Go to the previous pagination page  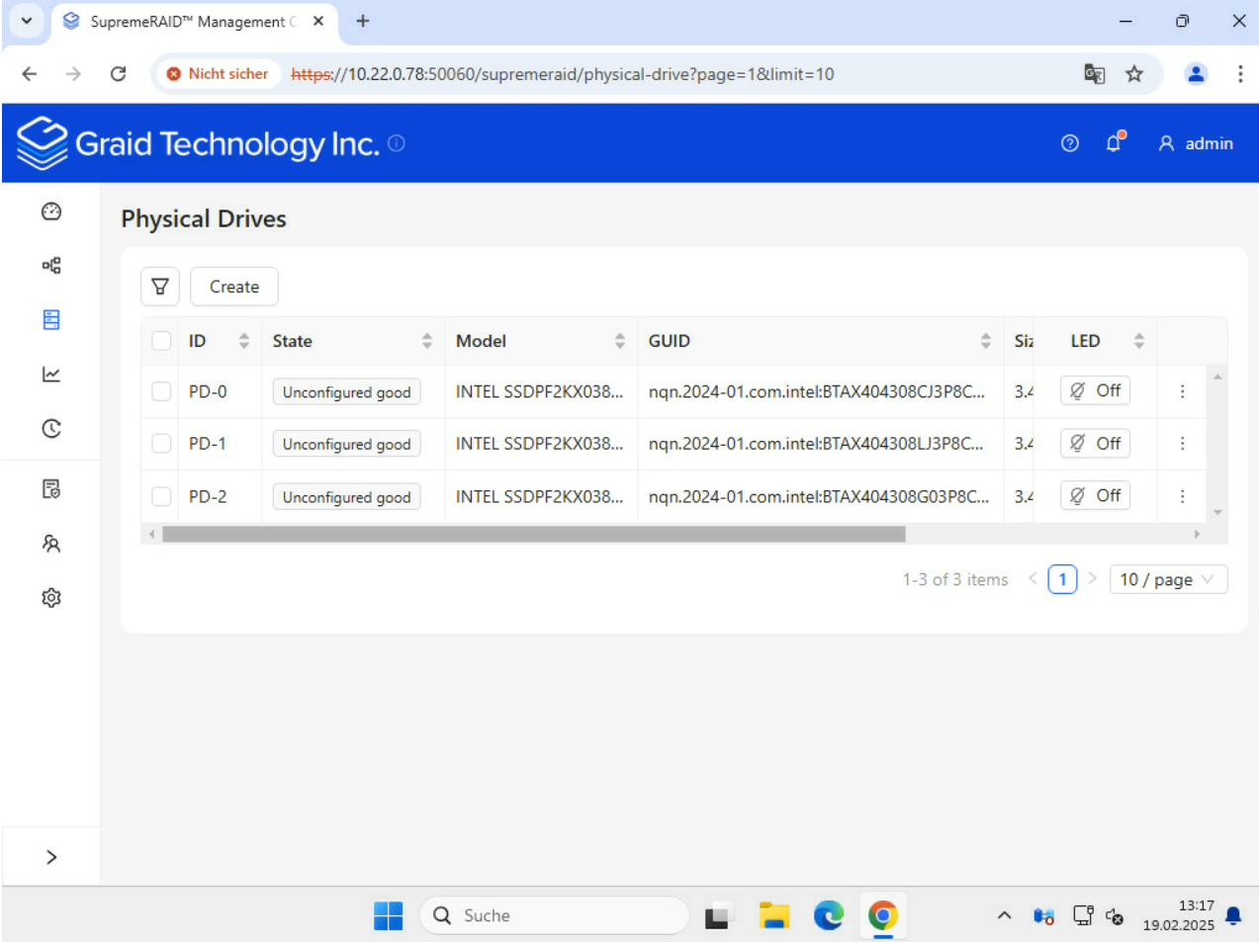click(1033, 579)
